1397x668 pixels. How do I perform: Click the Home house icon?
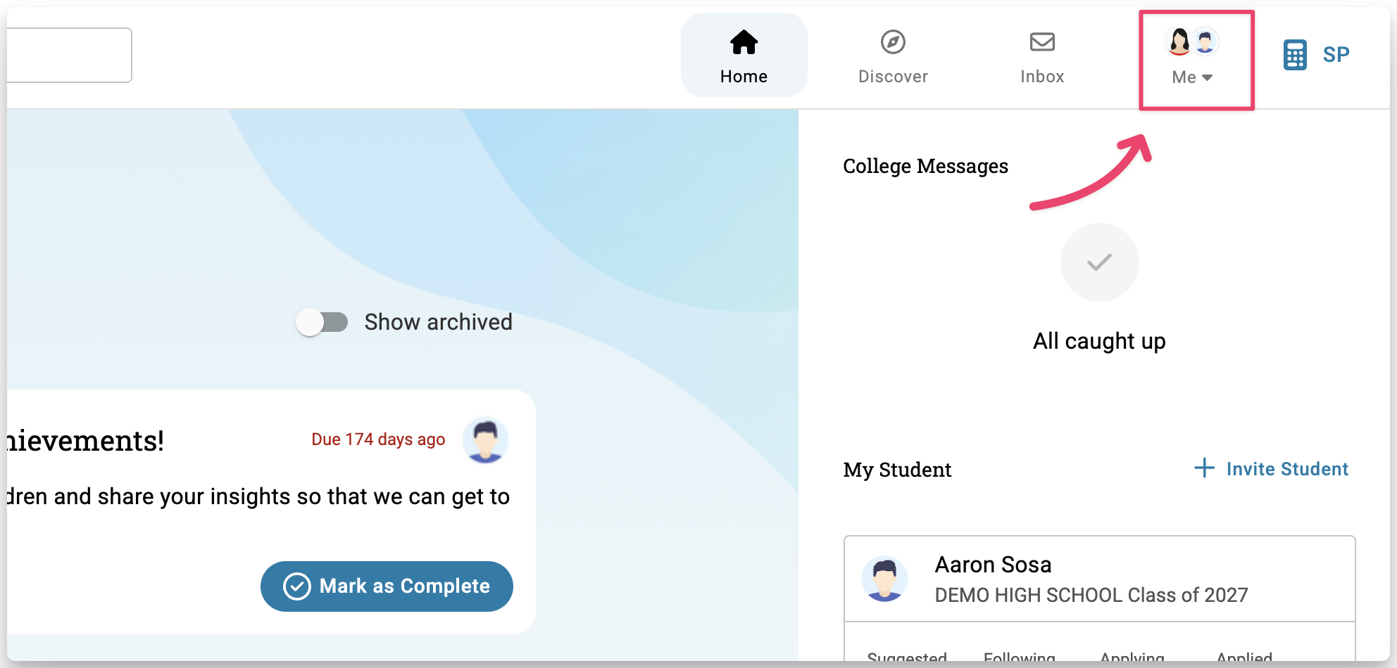[x=744, y=43]
